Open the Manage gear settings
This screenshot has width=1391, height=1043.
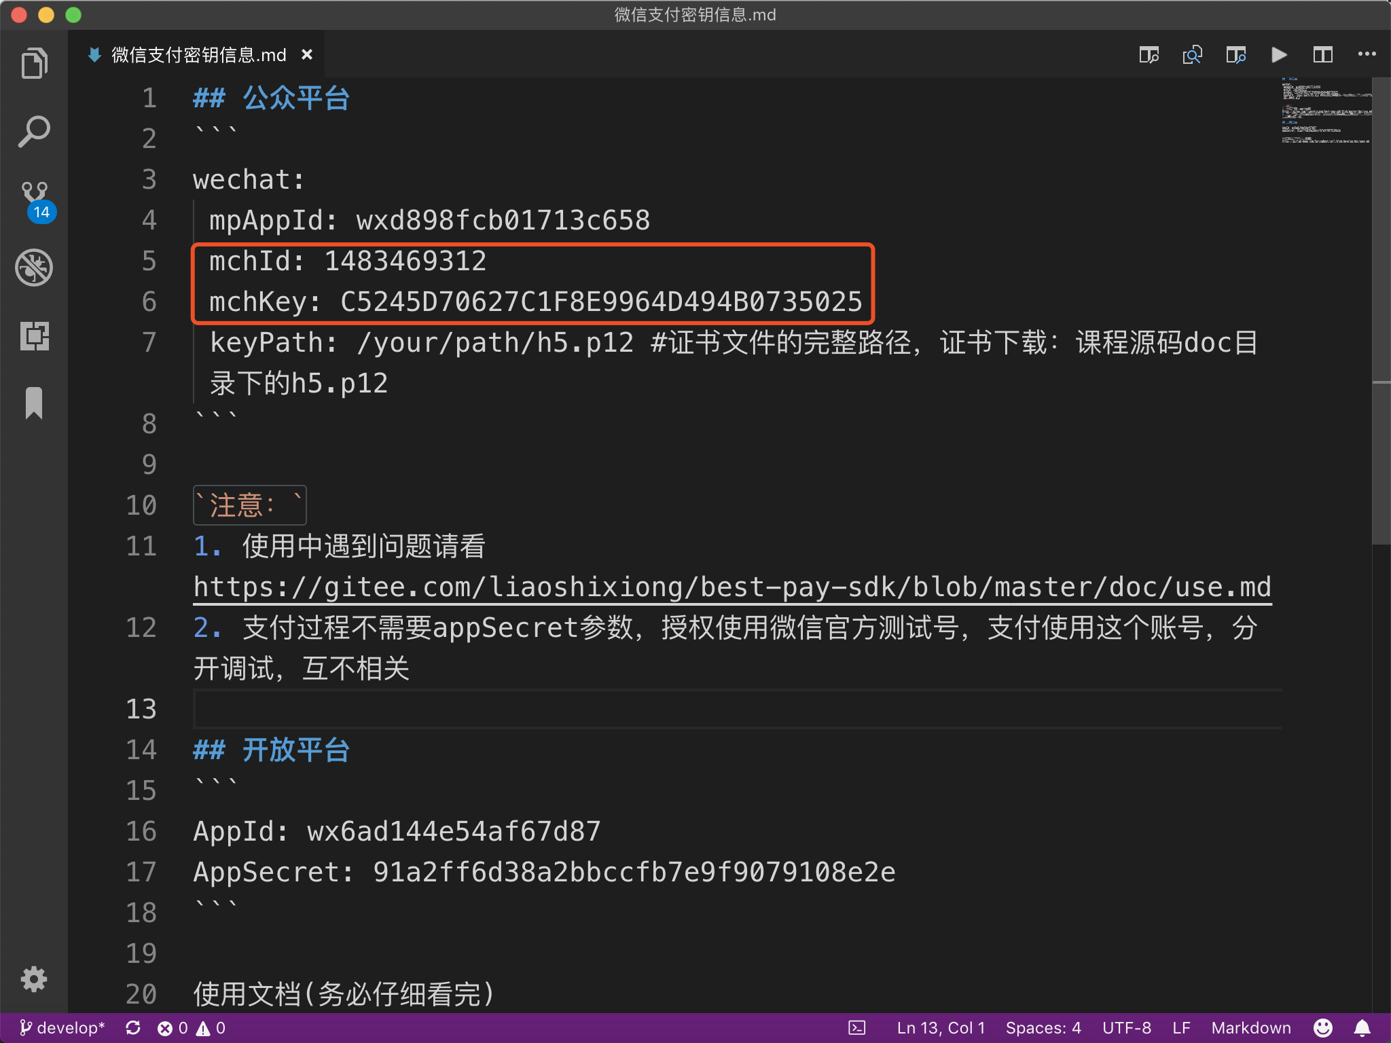pos(34,979)
